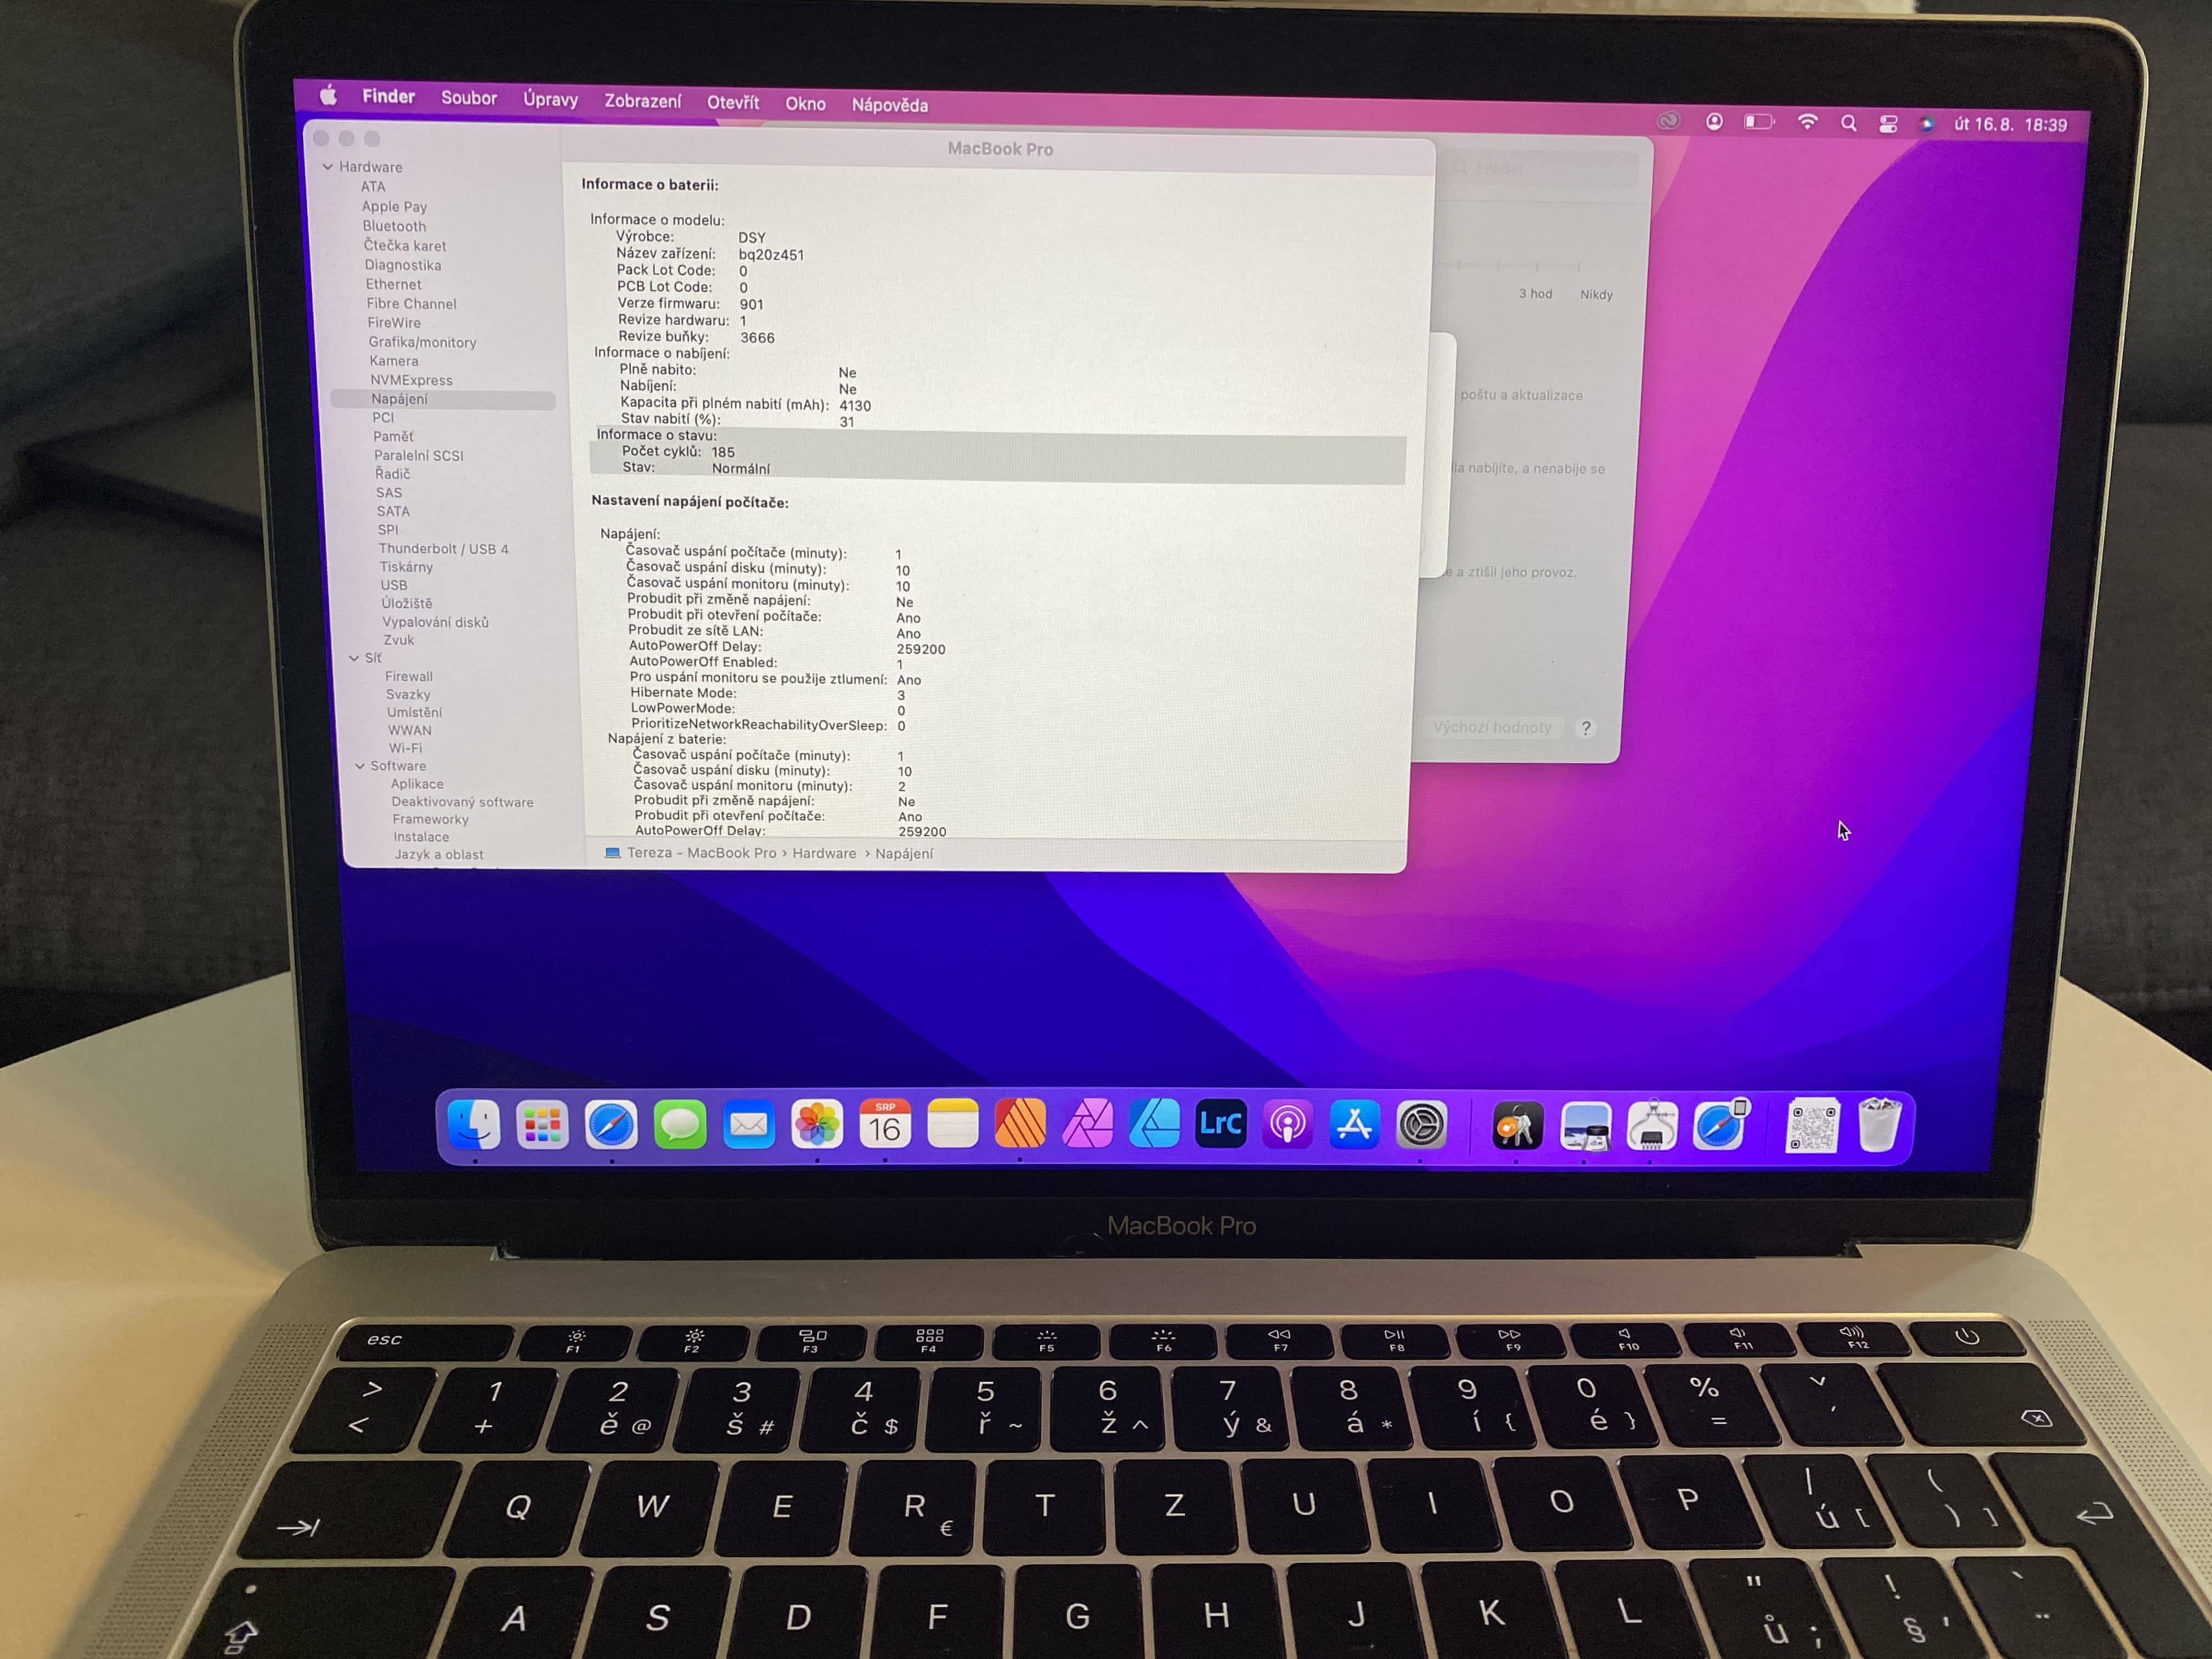Open the Zobrazení menu
This screenshot has height=1659, width=2212.
(642, 101)
